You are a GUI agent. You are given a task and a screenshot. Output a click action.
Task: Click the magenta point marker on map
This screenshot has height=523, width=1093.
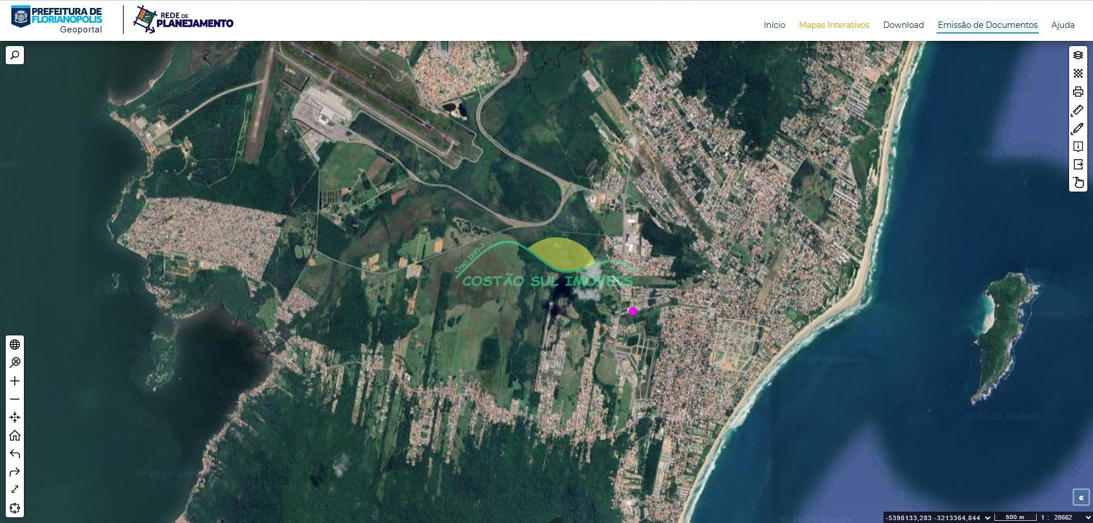pyautogui.click(x=632, y=311)
